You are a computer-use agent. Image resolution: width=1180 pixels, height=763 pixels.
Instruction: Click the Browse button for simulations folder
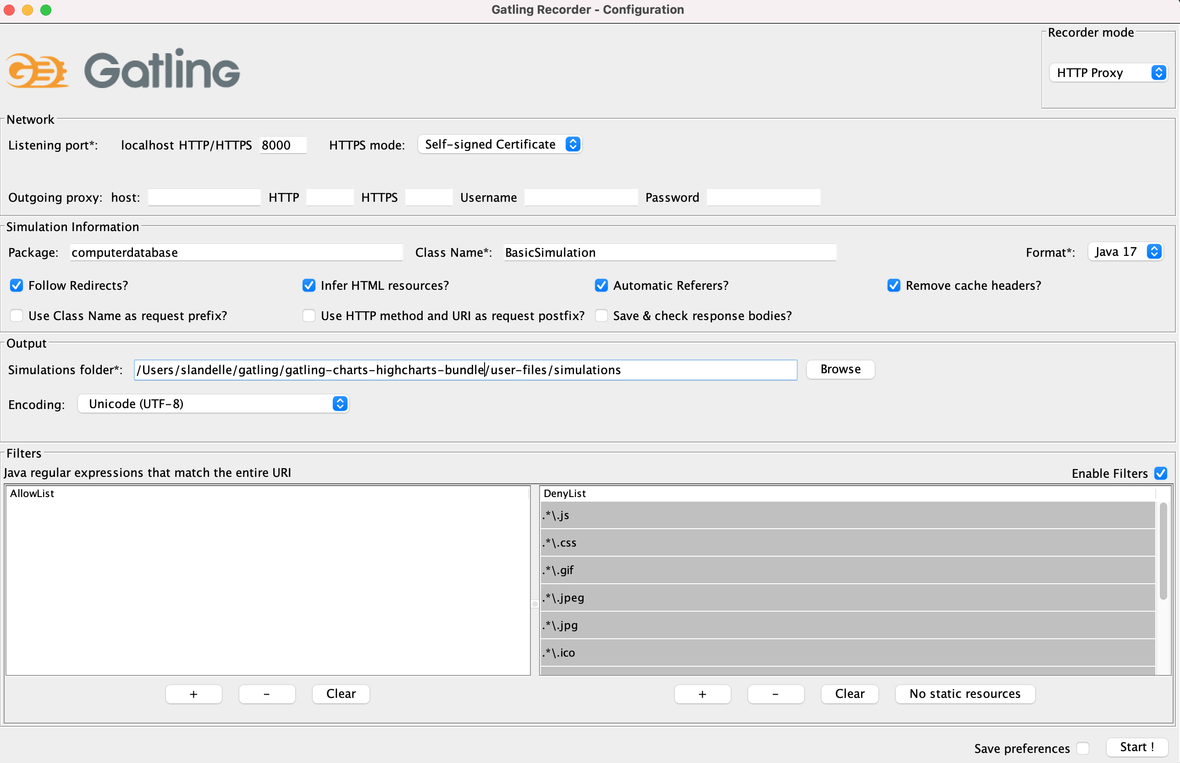[840, 370]
